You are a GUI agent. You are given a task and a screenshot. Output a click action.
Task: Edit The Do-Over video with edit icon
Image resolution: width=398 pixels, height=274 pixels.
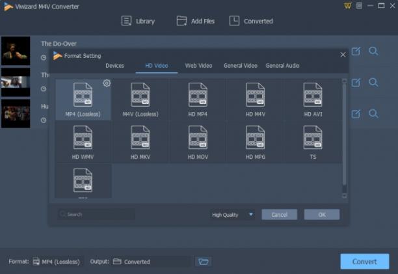click(356, 51)
